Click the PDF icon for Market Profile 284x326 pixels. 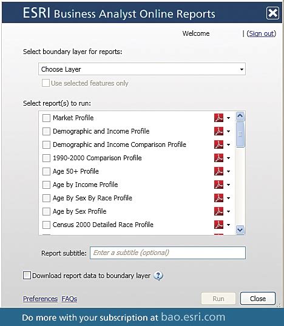click(218, 118)
